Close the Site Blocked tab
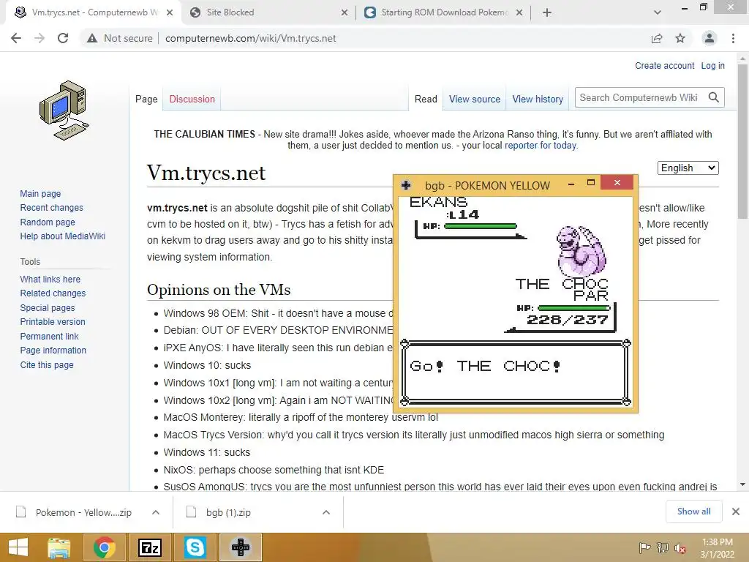Viewport: 749px width, 562px height. [345, 12]
